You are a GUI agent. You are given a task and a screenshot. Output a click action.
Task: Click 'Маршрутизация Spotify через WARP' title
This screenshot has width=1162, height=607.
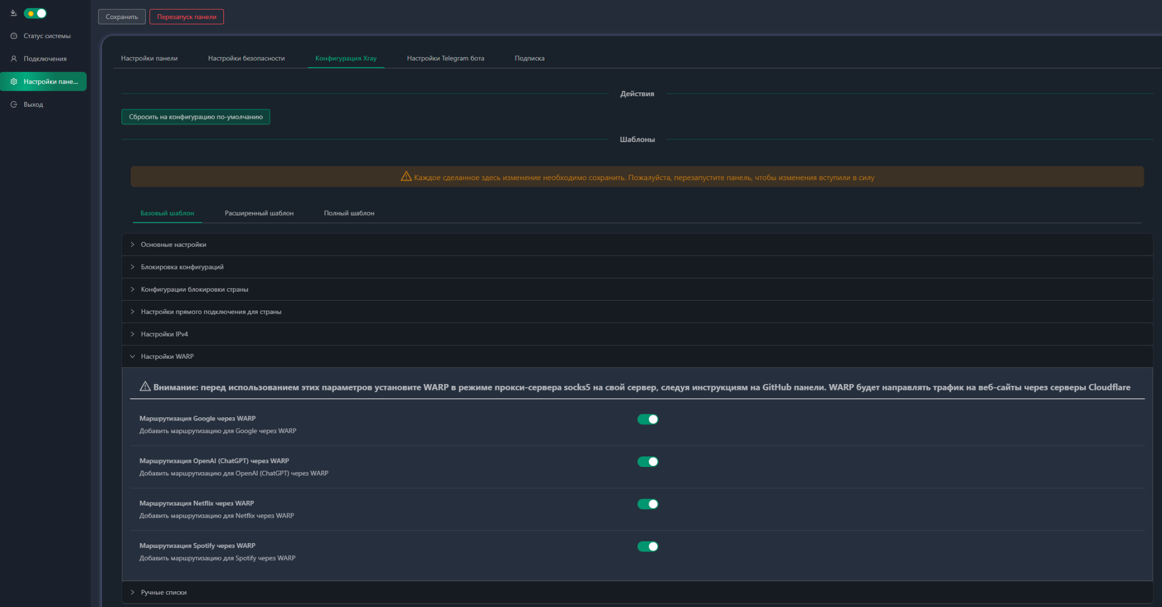click(198, 546)
